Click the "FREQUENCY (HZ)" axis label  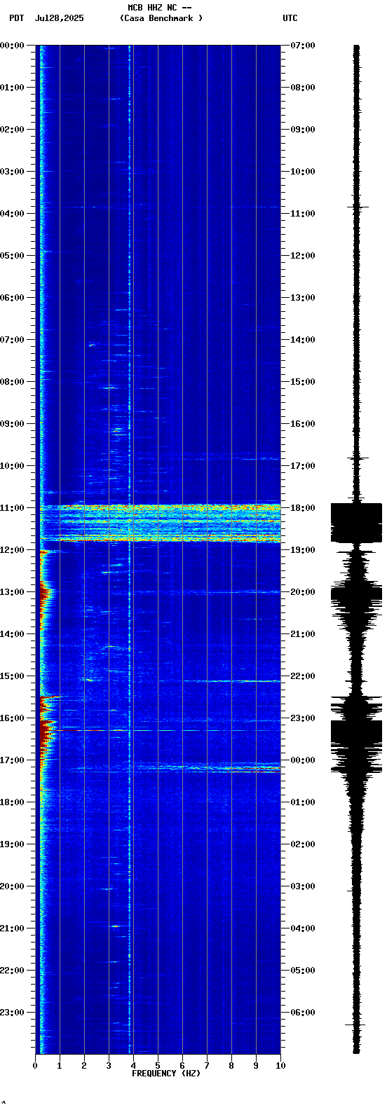tap(166, 1074)
